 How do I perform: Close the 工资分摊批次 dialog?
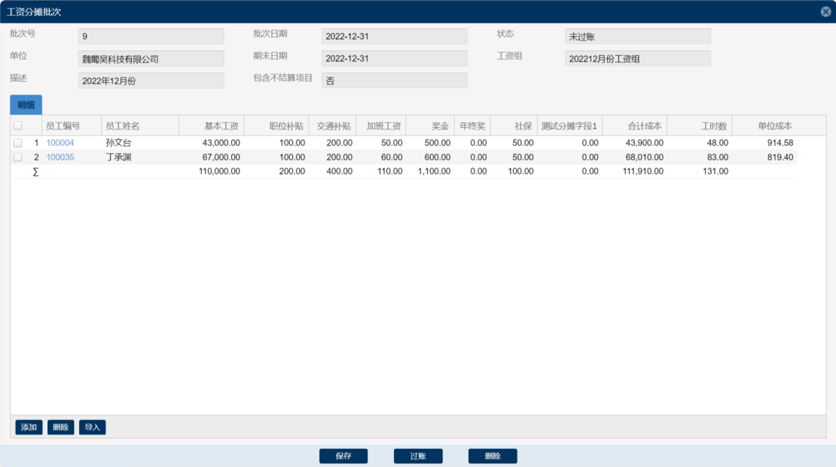point(825,11)
